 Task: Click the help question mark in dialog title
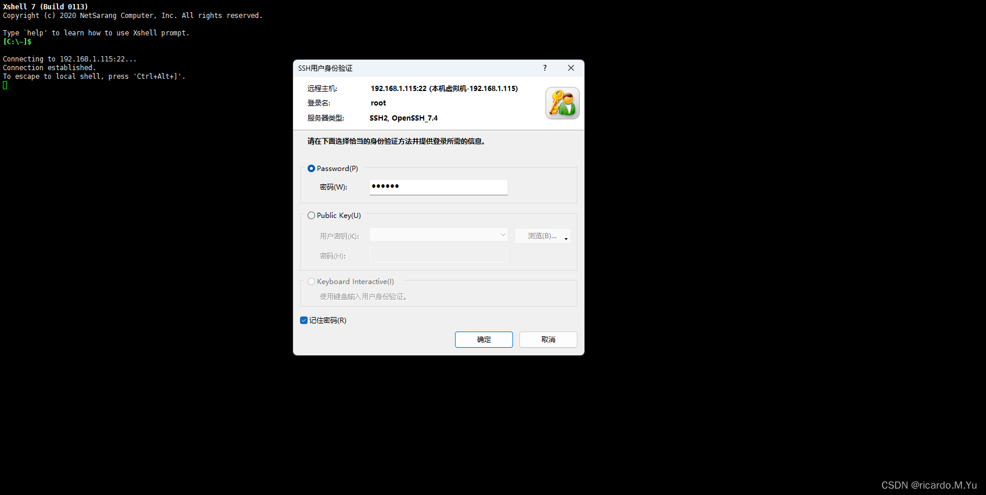click(545, 68)
